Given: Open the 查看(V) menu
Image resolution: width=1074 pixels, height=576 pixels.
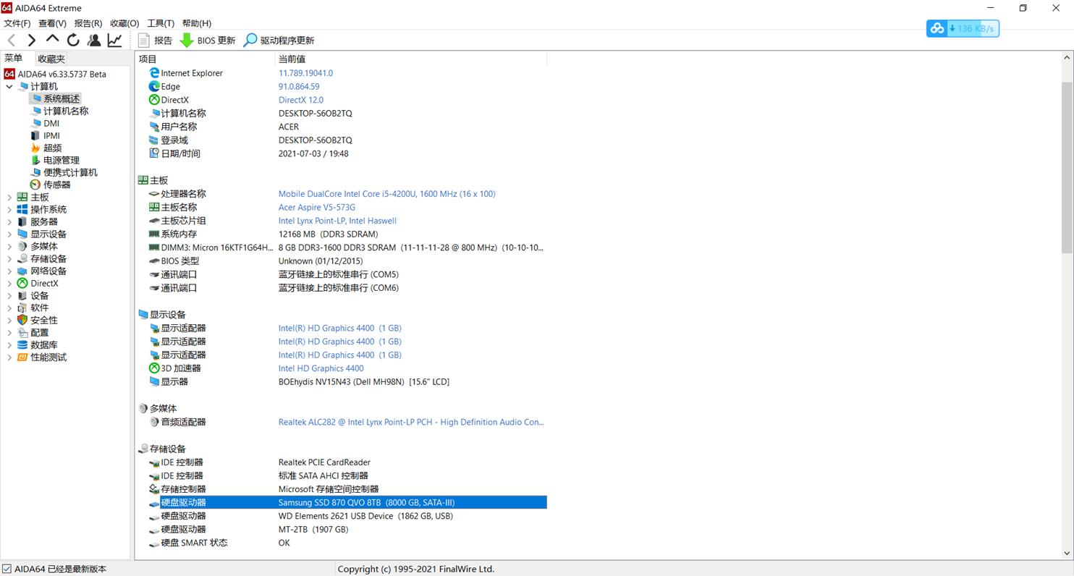Looking at the screenshot, I should coord(52,23).
